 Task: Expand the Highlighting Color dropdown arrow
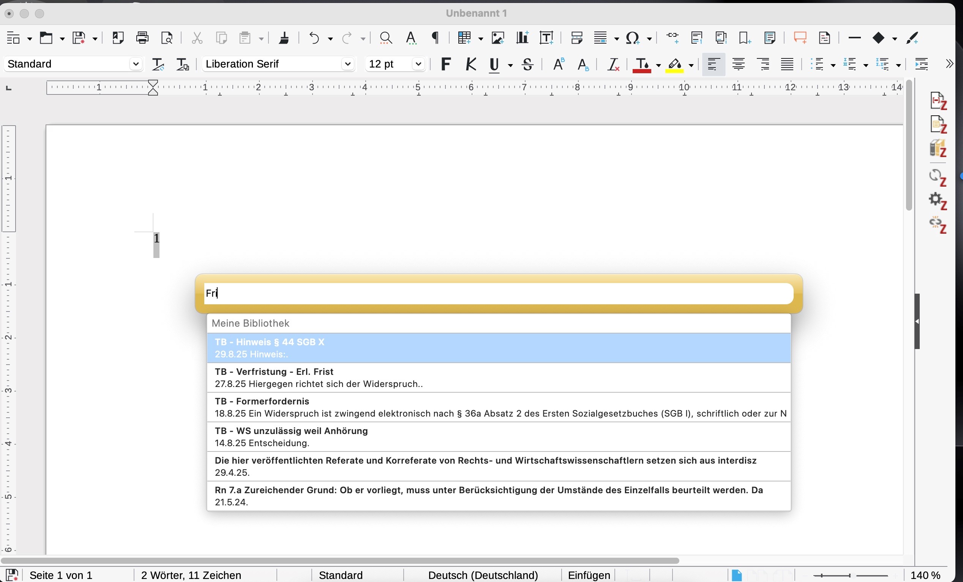pos(691,65)
